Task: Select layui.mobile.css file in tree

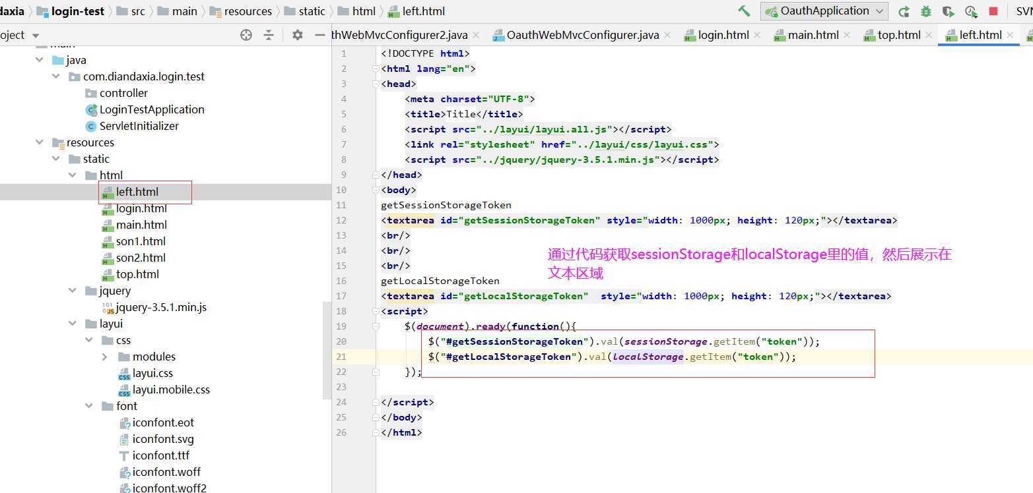Action: tap(171, 390)
